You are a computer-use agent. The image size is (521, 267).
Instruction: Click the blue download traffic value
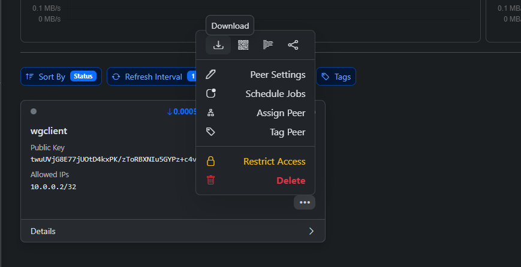[182, 112]
